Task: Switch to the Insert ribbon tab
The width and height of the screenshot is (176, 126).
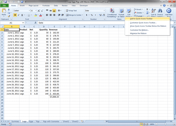Action: click(x=22, y=5)
